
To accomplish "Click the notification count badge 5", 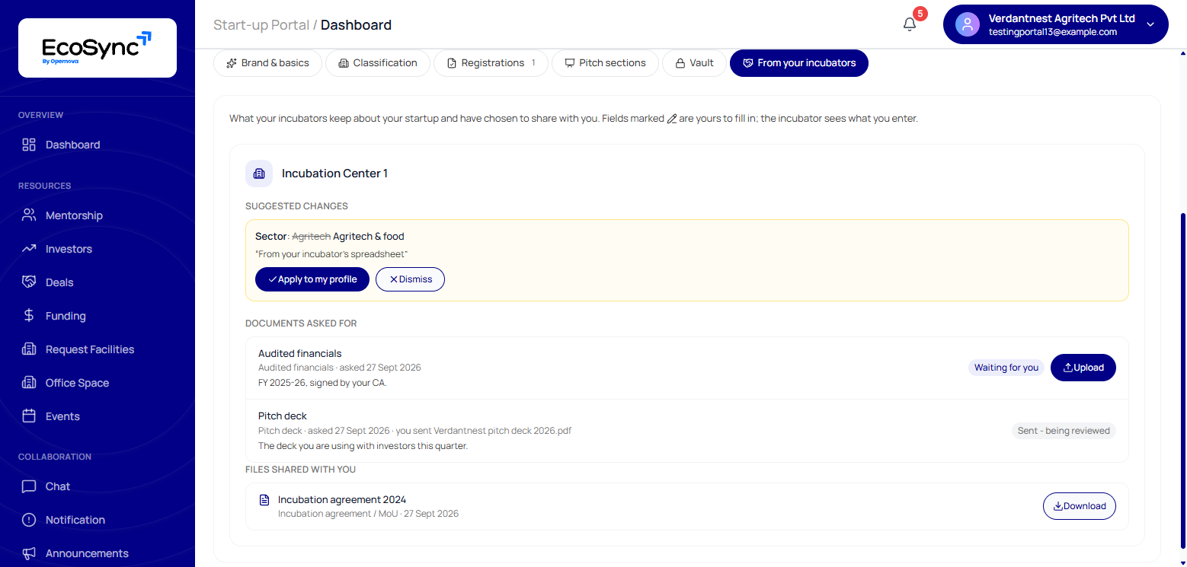I will pos(920,14).
